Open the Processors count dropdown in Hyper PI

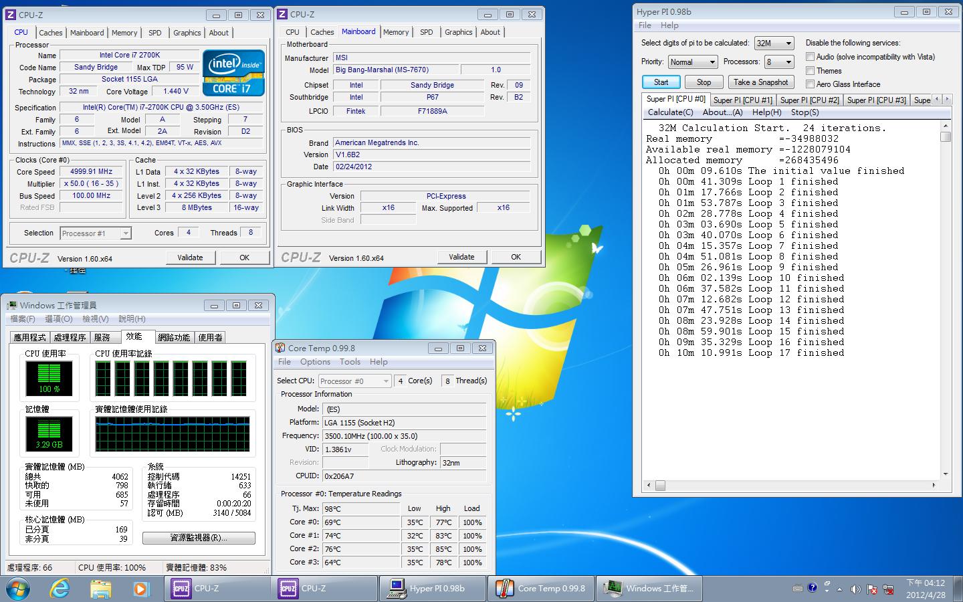[779, 62]
